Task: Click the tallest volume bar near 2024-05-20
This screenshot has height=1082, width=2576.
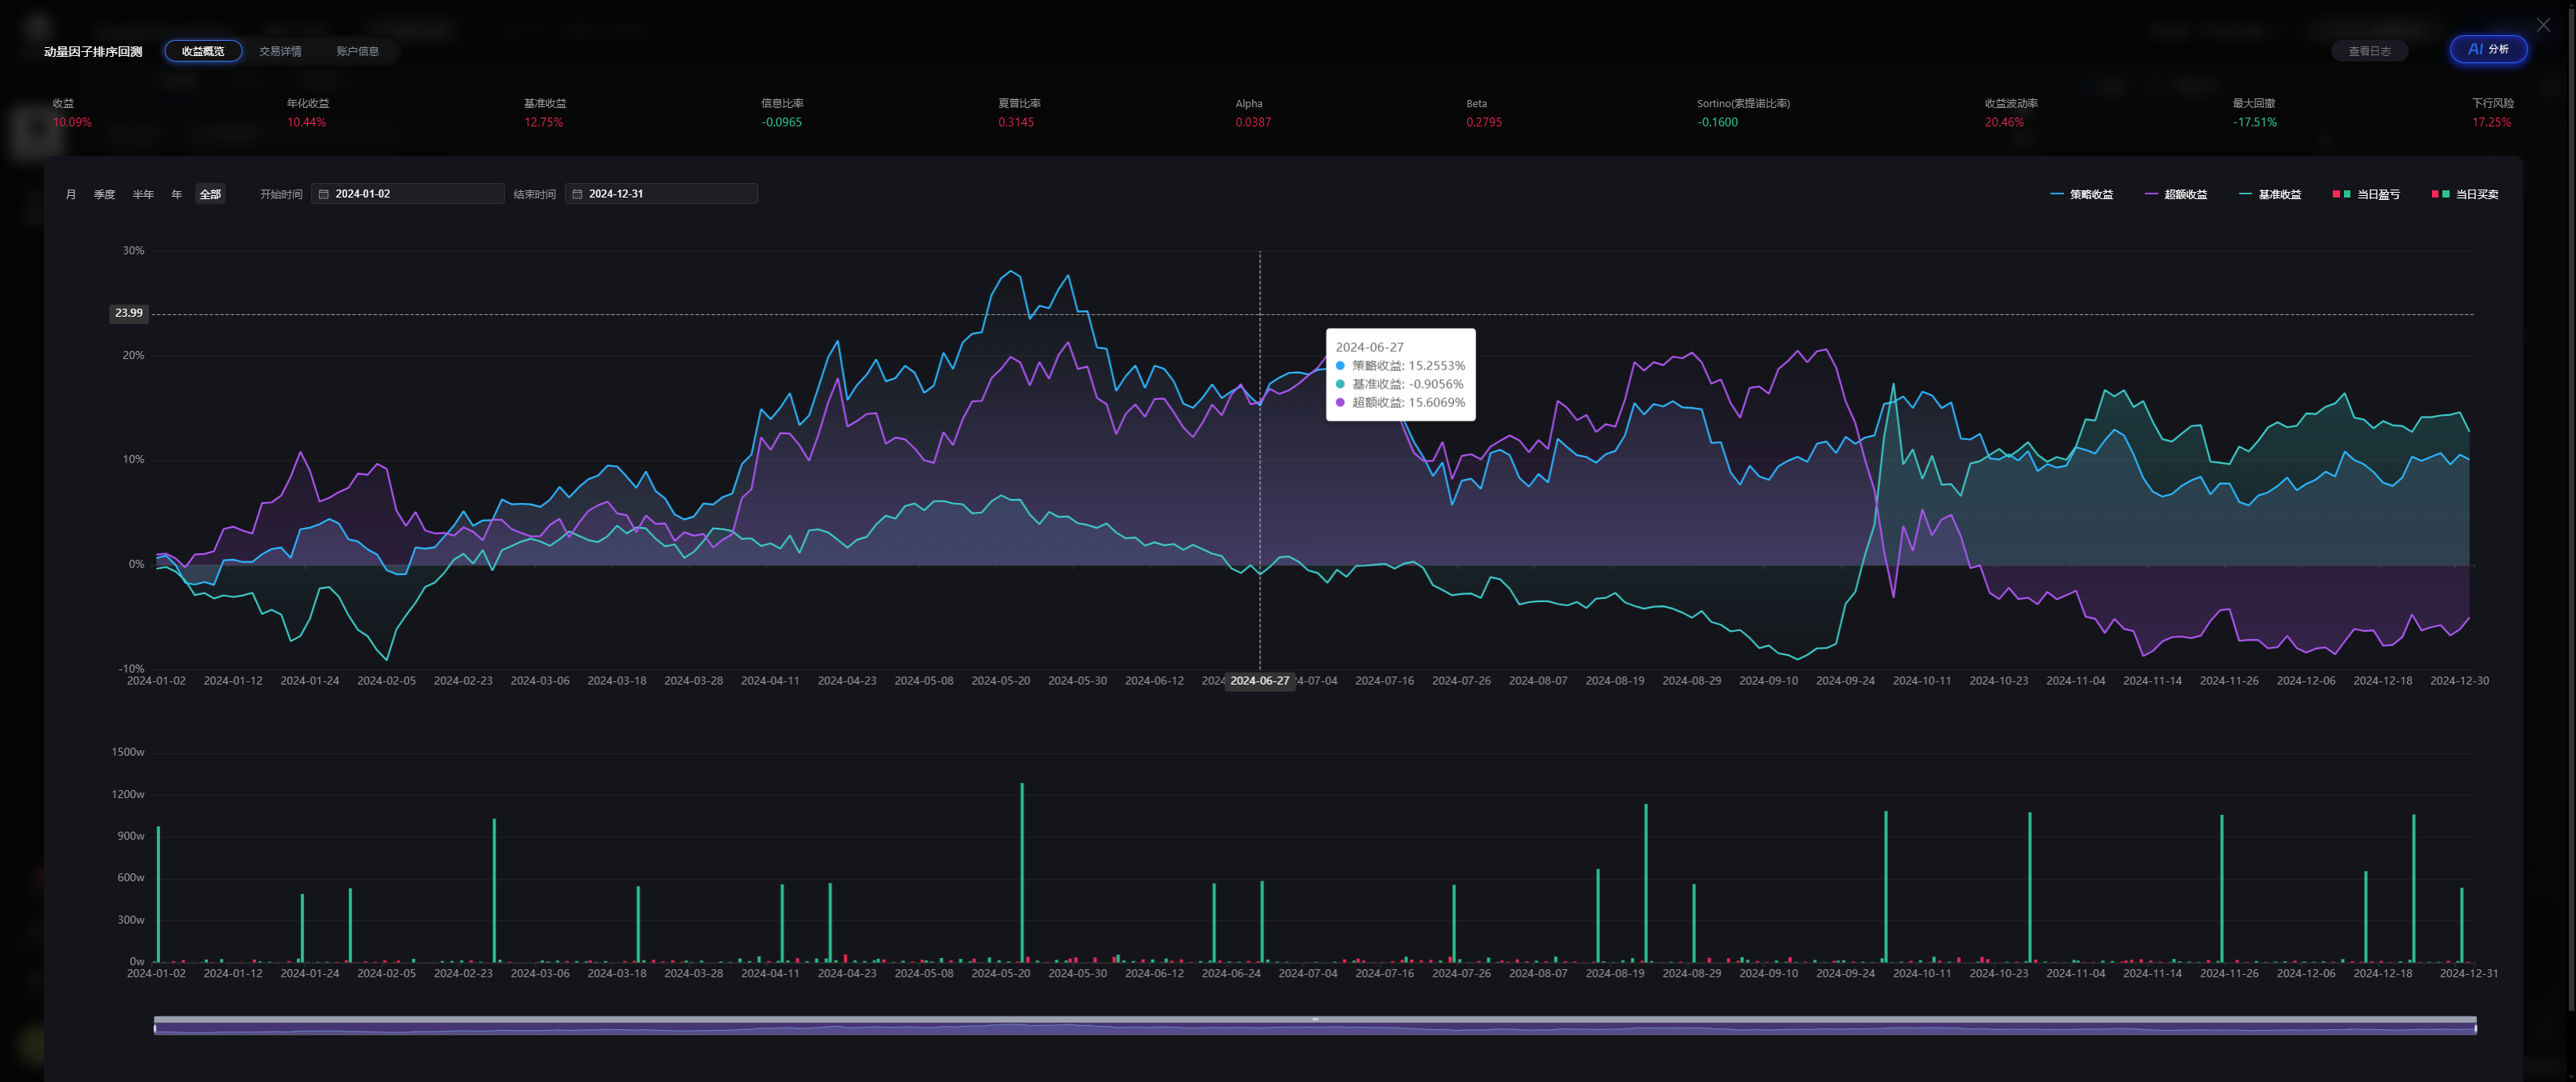Action: coord(1022,872)
